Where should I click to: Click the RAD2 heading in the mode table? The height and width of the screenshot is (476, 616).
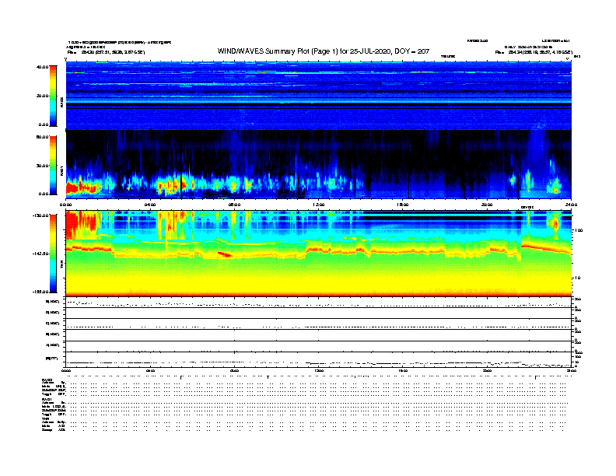(47, 380)
